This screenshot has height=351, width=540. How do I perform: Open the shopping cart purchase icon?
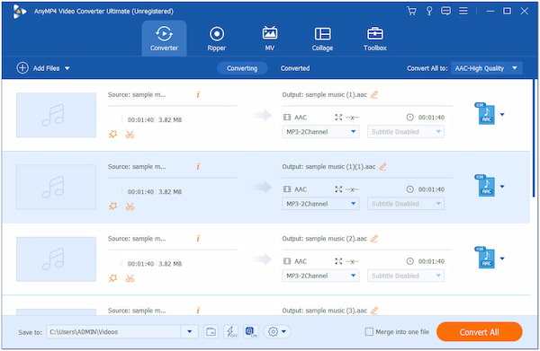point(411,11)
